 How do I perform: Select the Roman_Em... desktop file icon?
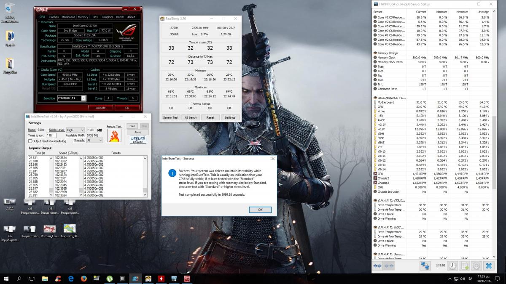click(x=49, y=231)
